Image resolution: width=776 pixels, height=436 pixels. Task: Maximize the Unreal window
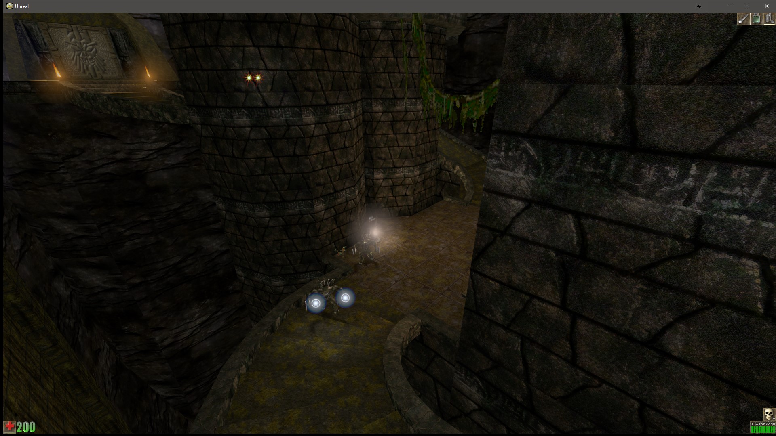click(x=748, y=6)
